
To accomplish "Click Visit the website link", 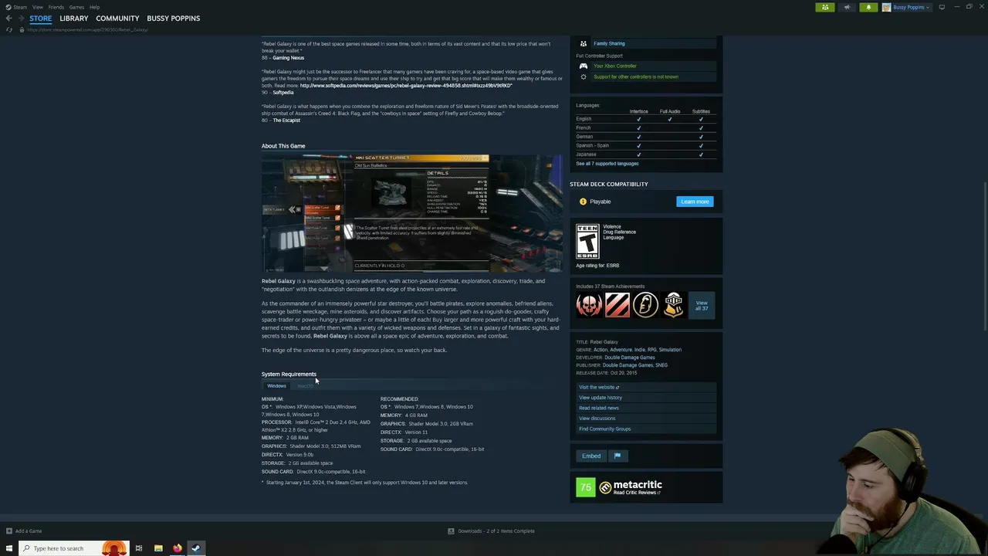I will (x=598, y=387).
